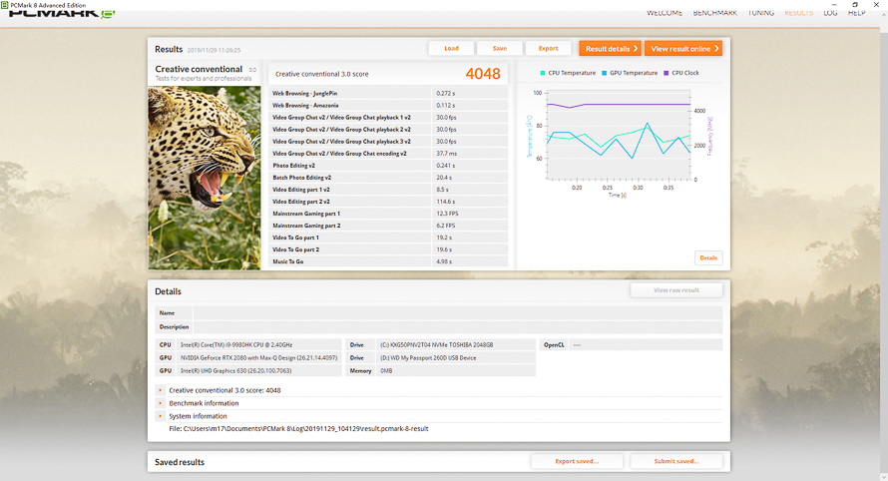Screen dimensions: 888x481
Task: Click the CPU Clock legend marker
Action: click(666, 73)
